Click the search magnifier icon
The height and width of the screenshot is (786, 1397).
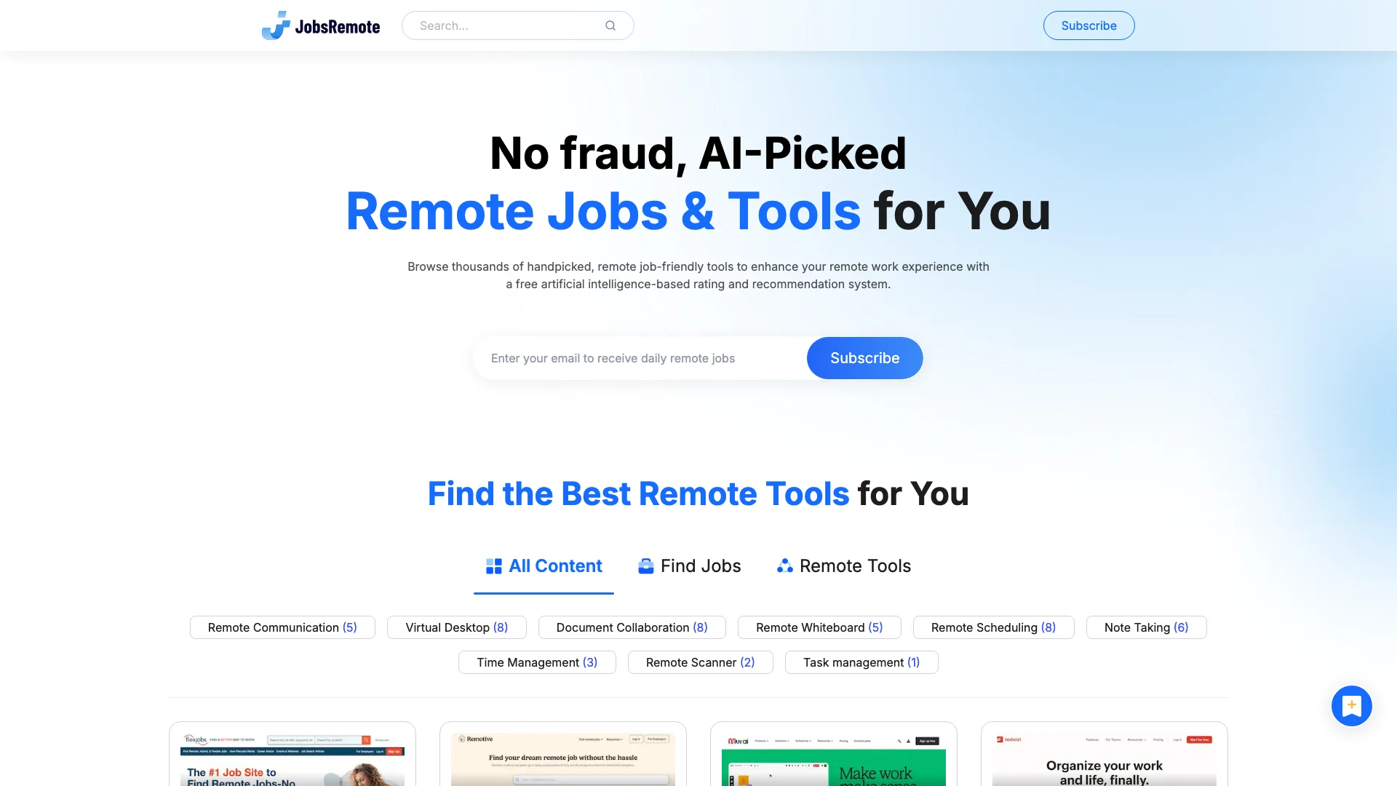click(x=611, y=26)
